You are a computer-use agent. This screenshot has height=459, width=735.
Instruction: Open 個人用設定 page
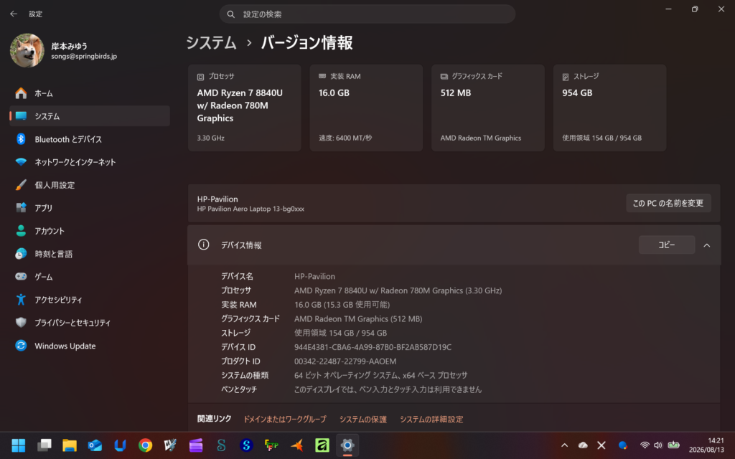click(x=90, y=185)
